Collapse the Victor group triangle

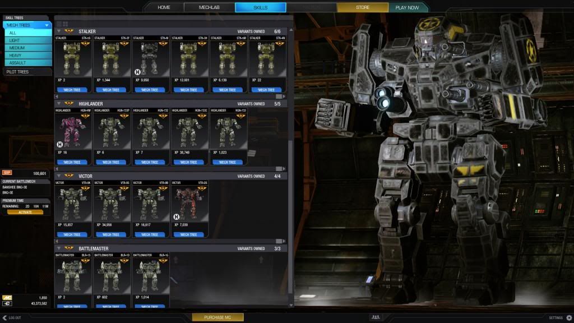(59, 176)
